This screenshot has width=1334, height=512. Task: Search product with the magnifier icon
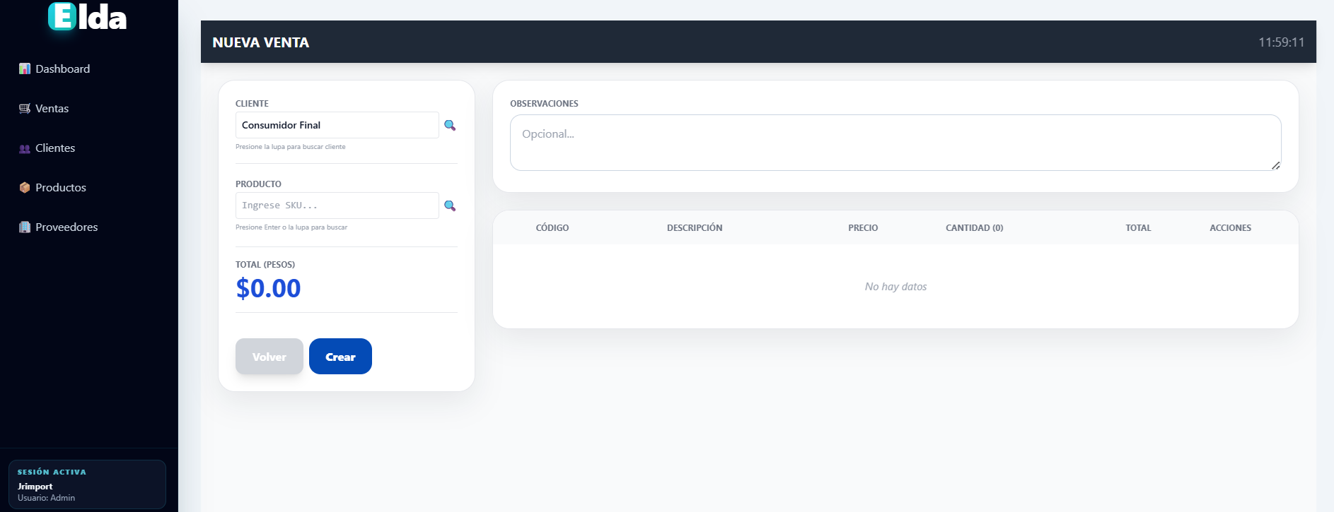tap(450, 206)
